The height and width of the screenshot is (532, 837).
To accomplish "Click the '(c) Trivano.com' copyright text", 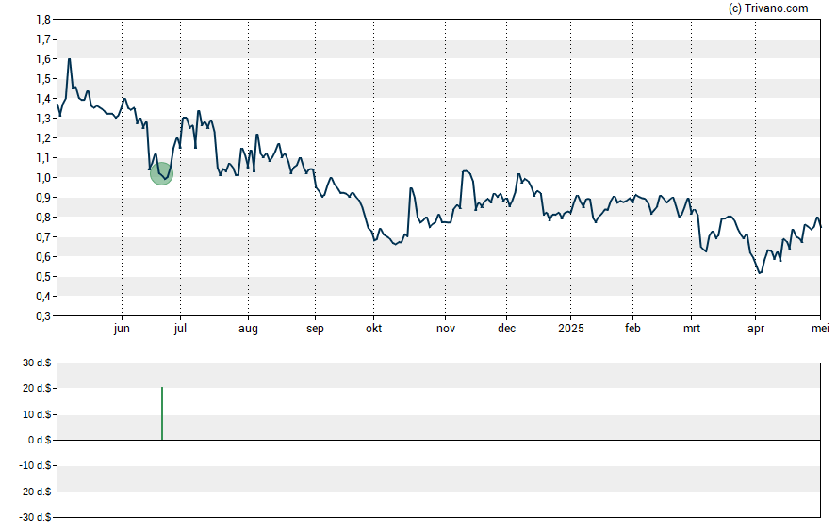I will (x=768, y=8).
